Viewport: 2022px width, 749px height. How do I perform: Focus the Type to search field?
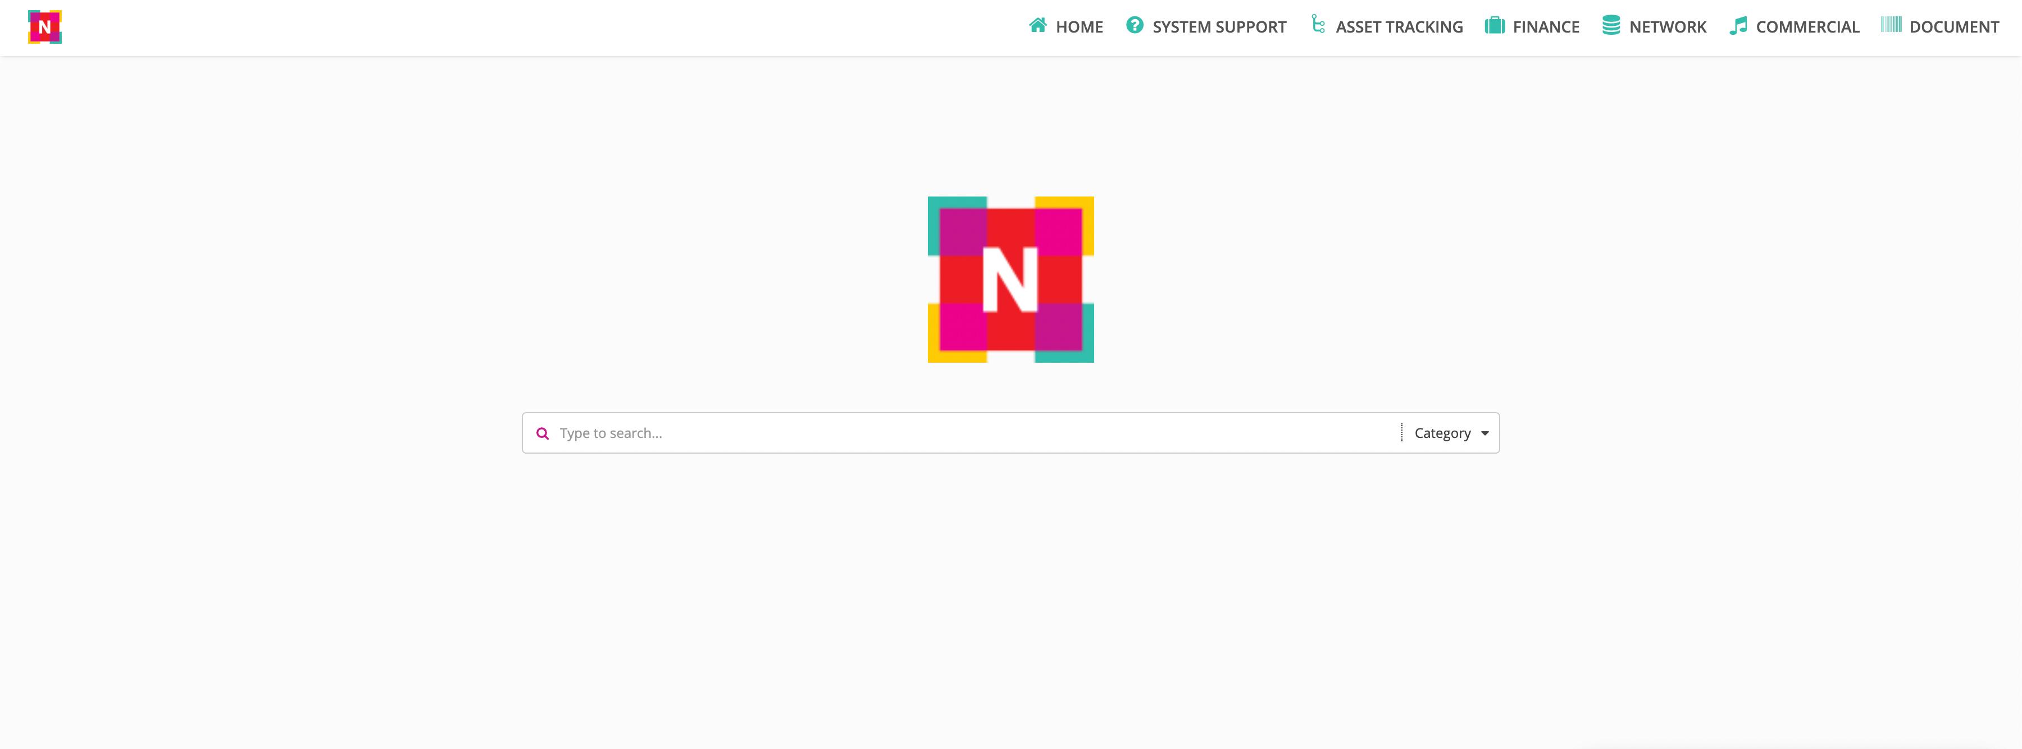point(973,433)
